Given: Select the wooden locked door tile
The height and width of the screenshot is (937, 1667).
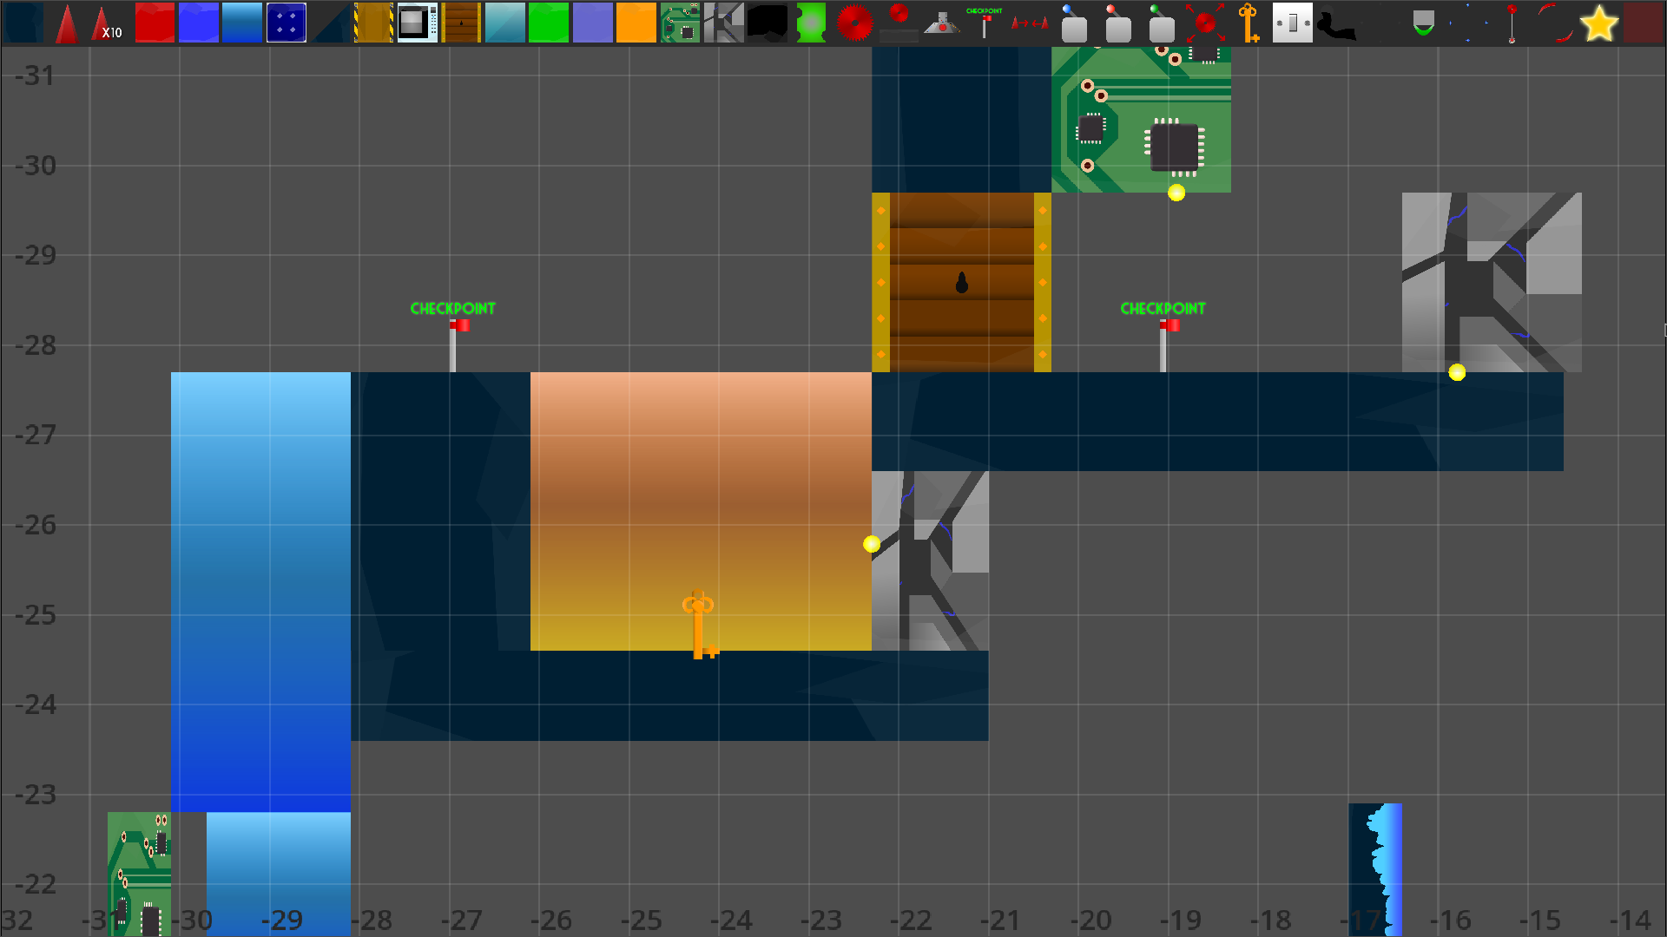Looking at the screenshot, I should [461, 23].
